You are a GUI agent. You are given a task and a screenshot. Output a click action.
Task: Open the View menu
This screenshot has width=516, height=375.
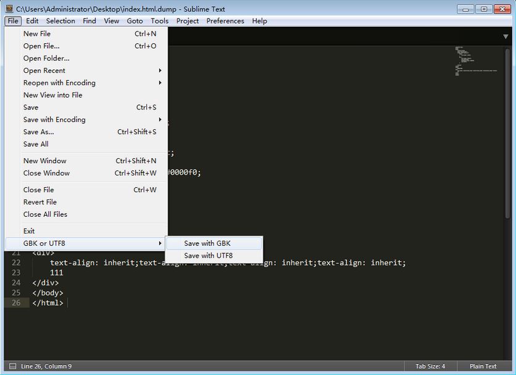click(x=112, y=21)
